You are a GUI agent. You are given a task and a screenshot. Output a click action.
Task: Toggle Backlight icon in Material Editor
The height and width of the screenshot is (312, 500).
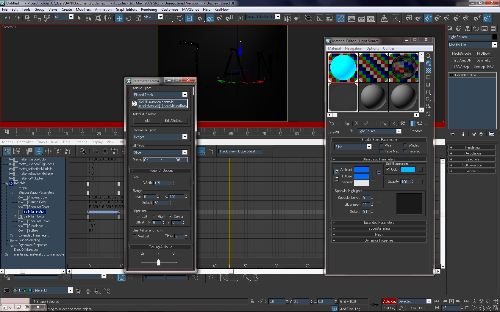428,63
